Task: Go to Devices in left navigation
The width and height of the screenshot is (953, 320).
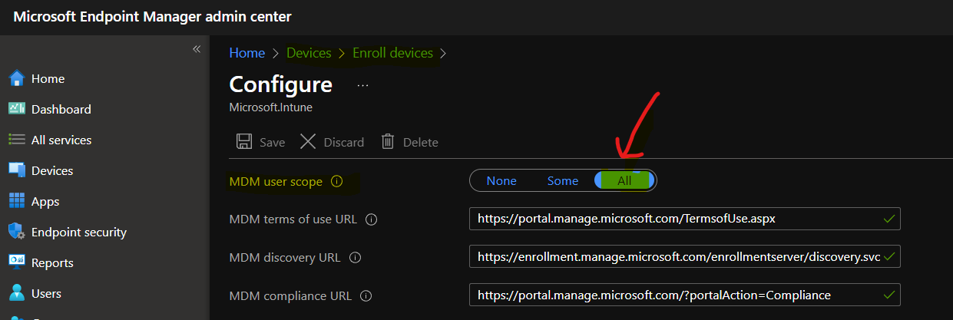Action: (x=52, y=170)
